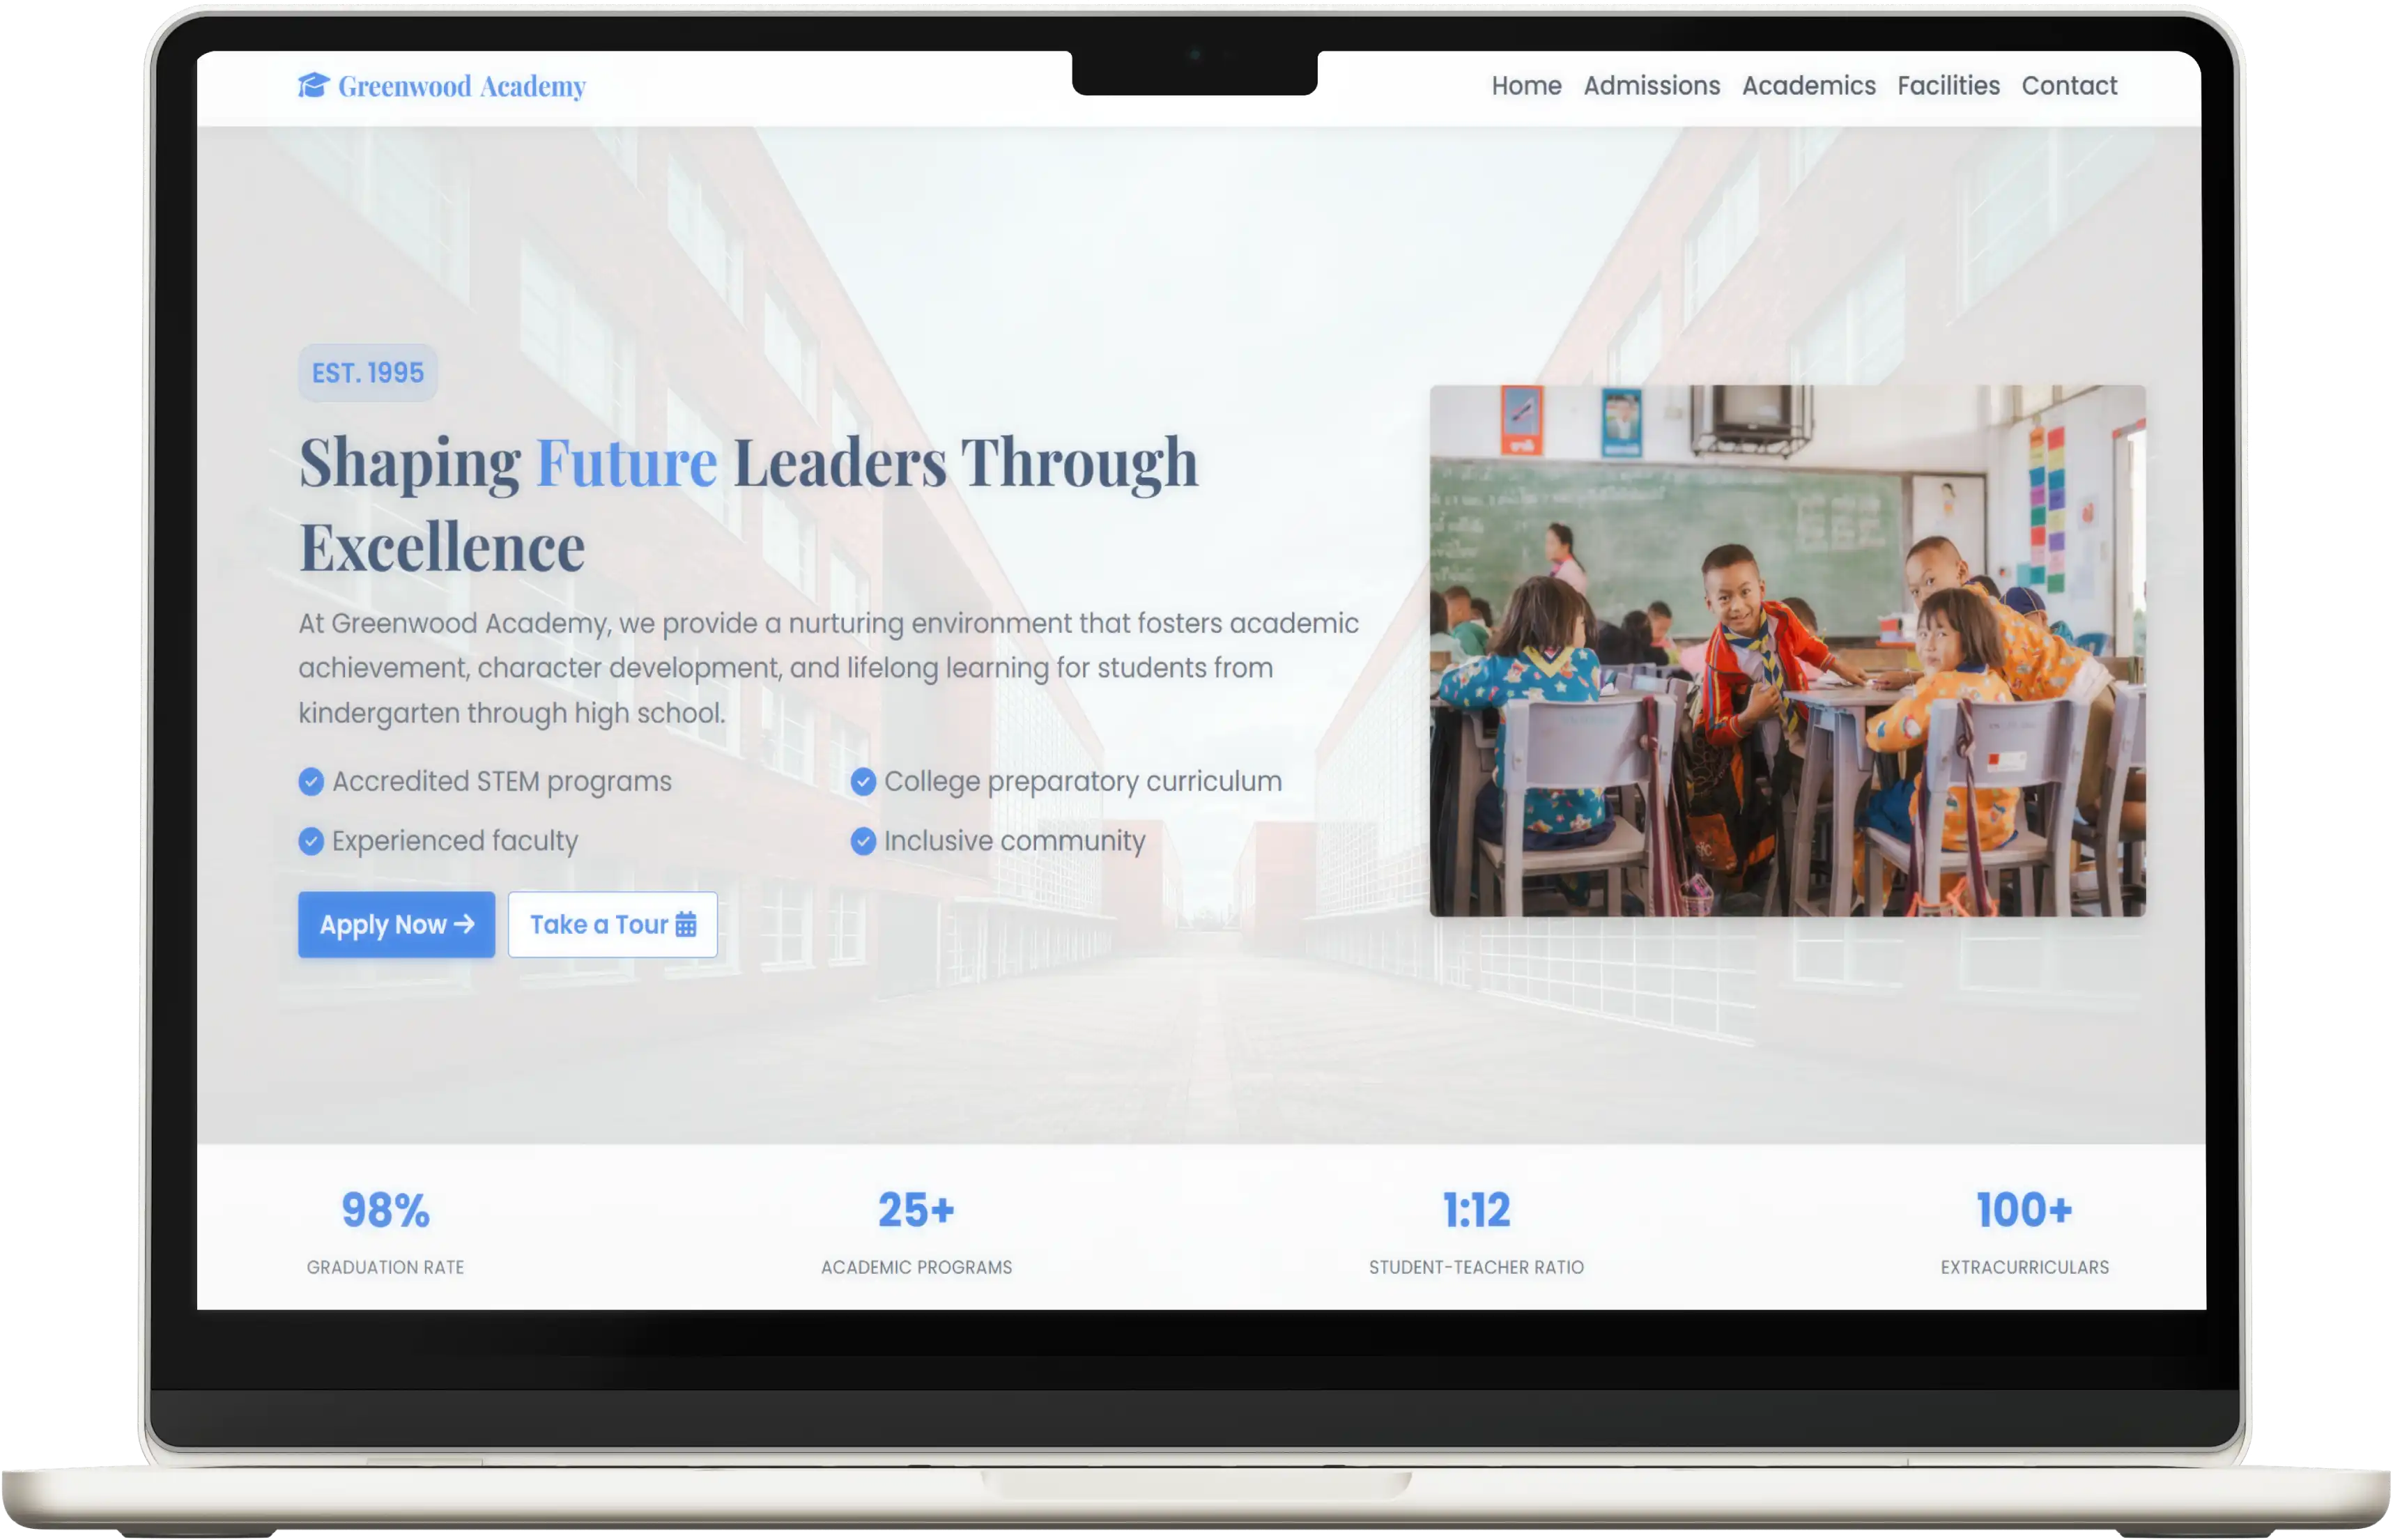Click the checkmark icon beside Inclusive community
This screenshot has width=2393, height=1540.
tap(863, 841)
